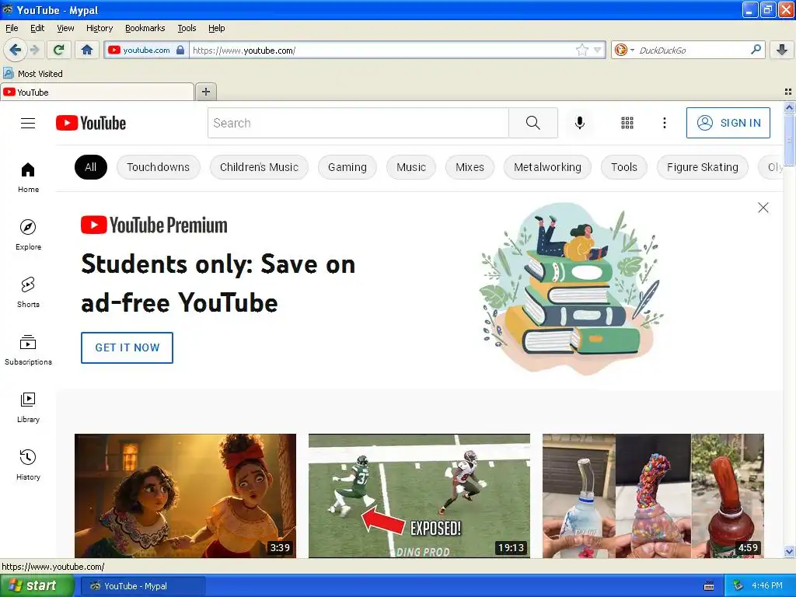This screenshot has height=597, width=796.
Task: Click the site identity padlock
Action: tap(180, 50)
